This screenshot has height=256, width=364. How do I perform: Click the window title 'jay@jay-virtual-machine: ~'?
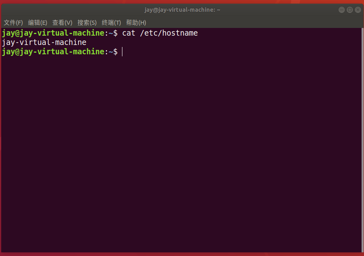(182, 10)
